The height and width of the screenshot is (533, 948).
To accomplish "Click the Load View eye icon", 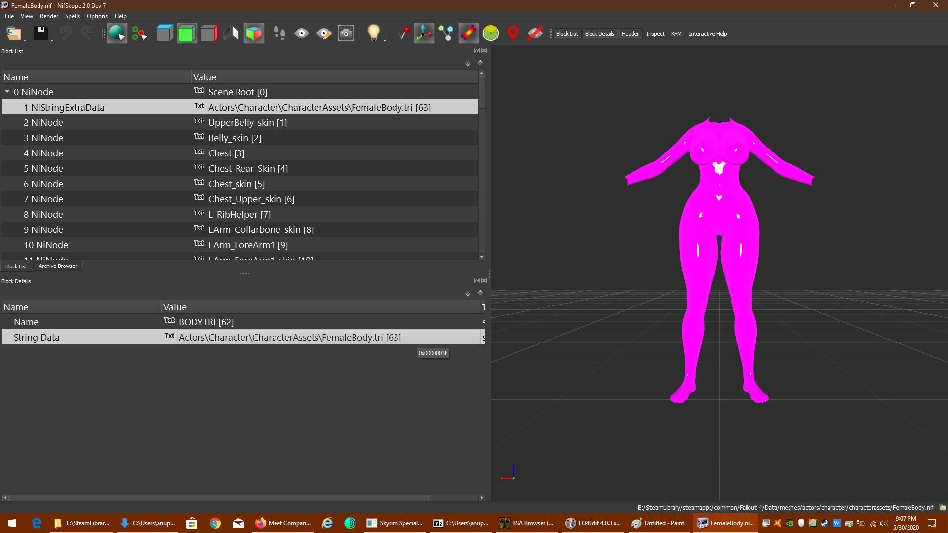I will pyautogui.click(x=302, y=34).
